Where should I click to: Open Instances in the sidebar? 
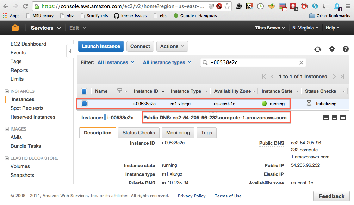pyautogui.click(x=23, y=99)
